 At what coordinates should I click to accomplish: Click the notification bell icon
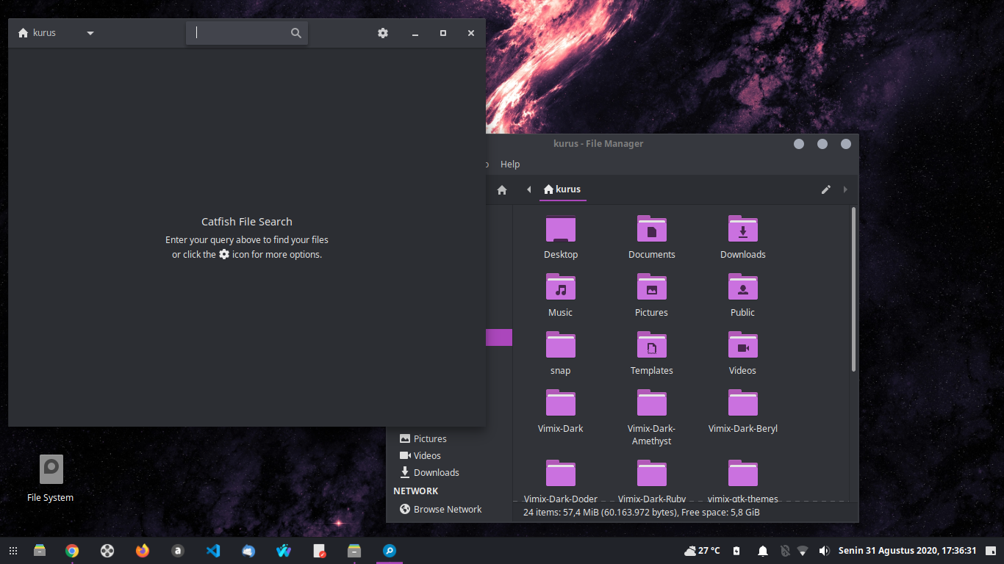762,550
